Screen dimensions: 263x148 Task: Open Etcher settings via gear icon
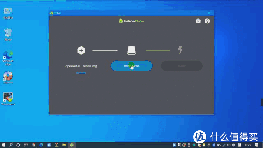pyautogui.click(x=198, y=21)
